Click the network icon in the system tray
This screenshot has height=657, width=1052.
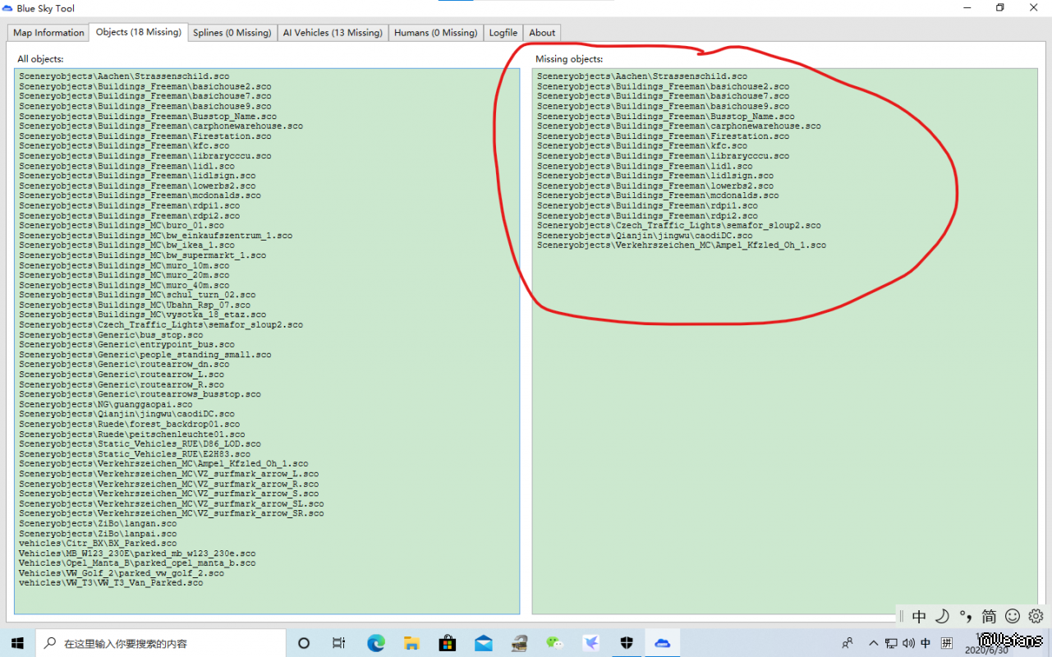click(x=892, y=643)
